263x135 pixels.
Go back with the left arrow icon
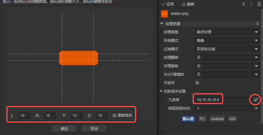244,4
